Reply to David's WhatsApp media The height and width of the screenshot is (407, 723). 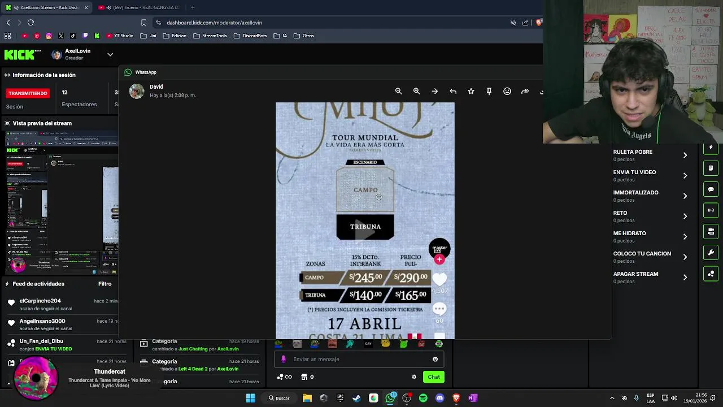tap(453, 91)
